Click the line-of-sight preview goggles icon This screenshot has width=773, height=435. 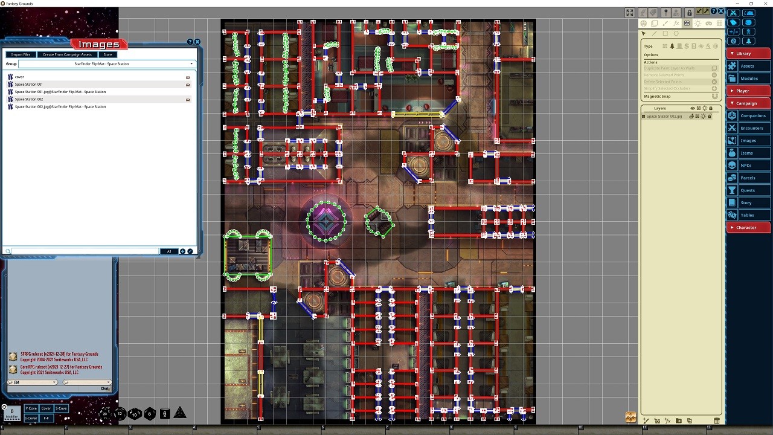[708, 23]
